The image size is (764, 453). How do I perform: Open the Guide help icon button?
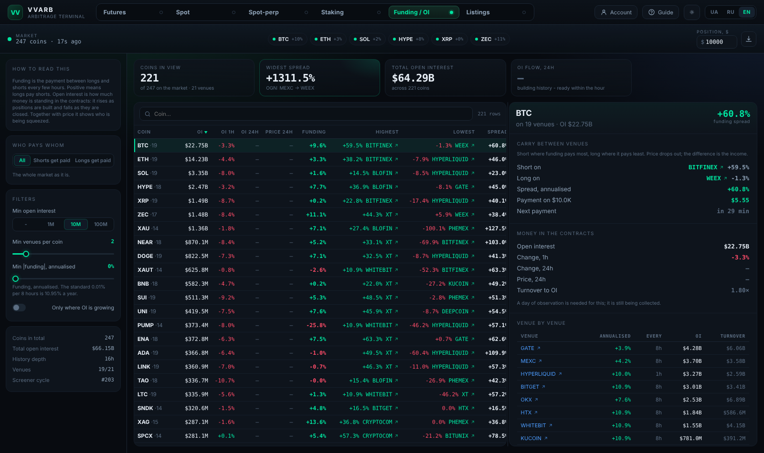point(661,12)
